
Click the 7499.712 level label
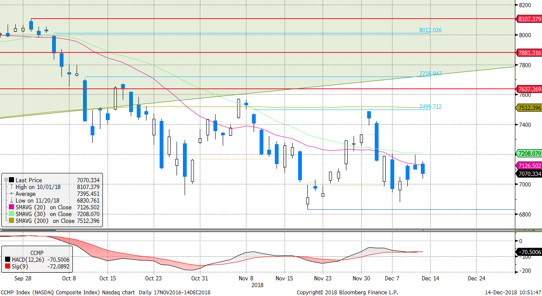click(431, 107)
